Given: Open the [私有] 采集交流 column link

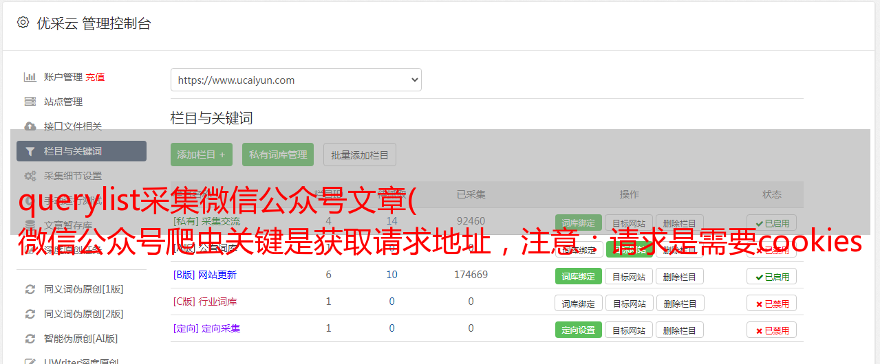Looking at the screenshot, I should coord(207,221).
